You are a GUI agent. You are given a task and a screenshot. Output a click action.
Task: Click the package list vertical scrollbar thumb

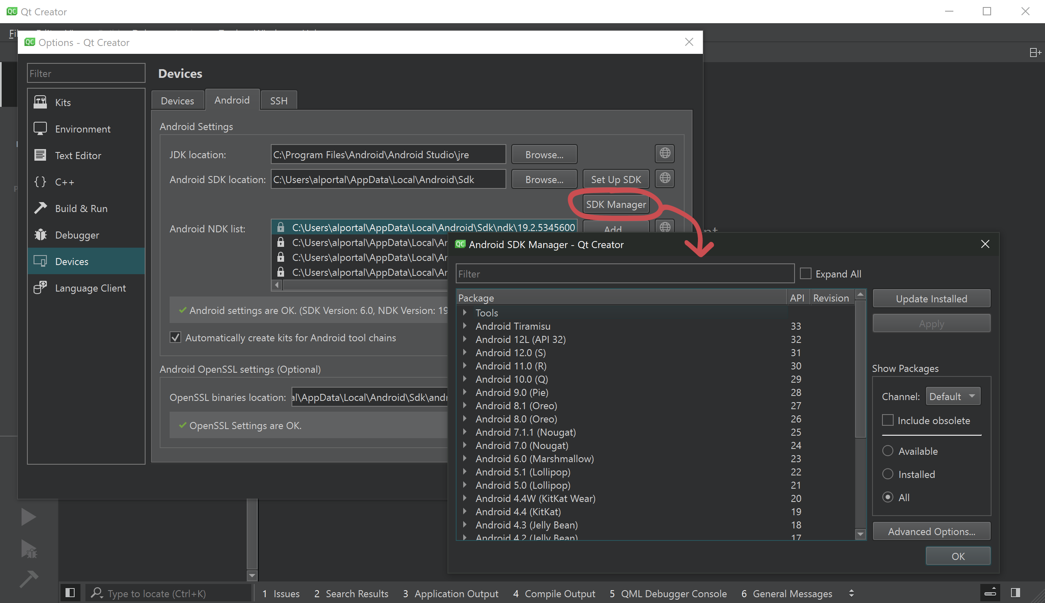[860, 369]
